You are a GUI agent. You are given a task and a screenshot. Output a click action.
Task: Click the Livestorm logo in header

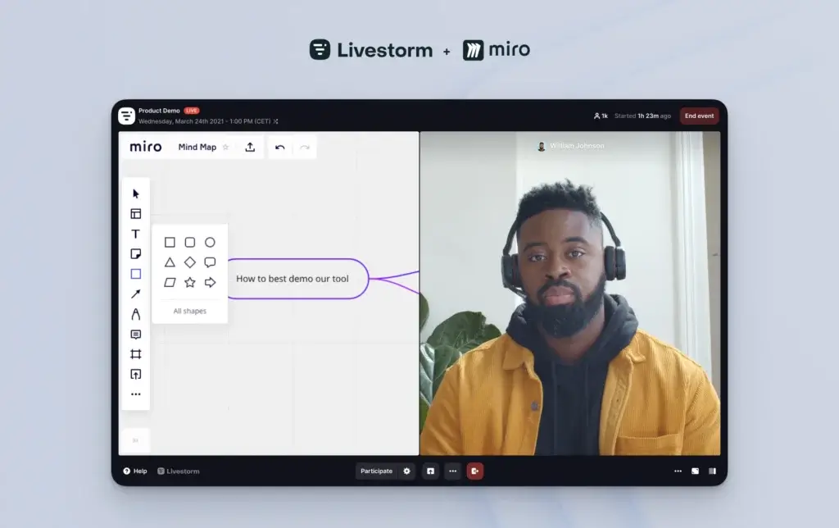127,116
